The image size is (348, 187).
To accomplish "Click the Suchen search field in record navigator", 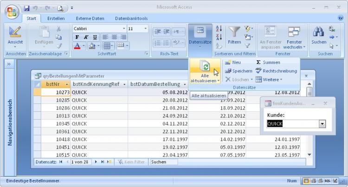I will pos(163,162).
